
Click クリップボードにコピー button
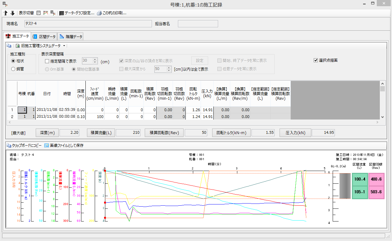point(24,145)
